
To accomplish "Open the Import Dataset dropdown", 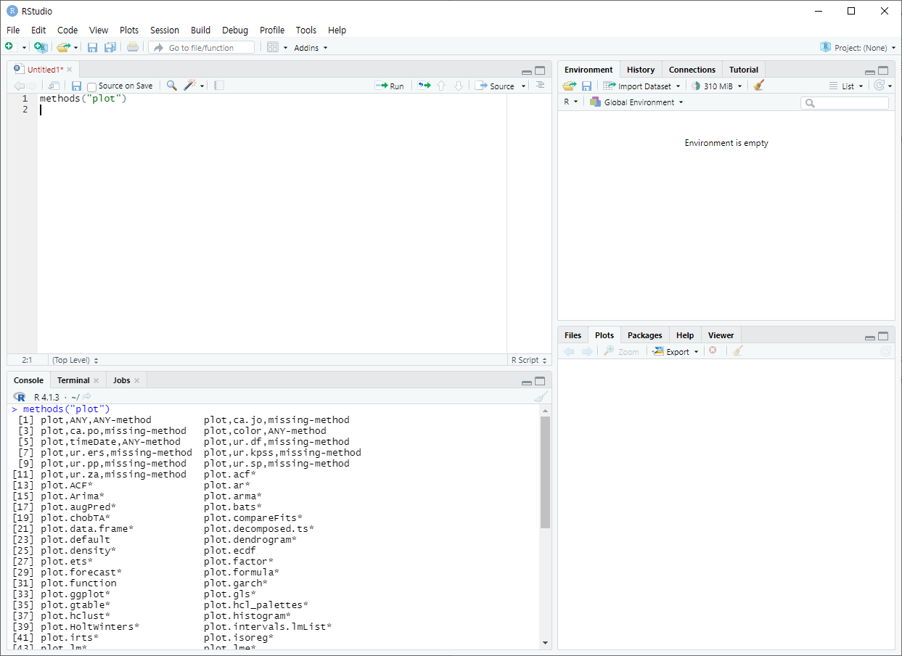I will [641, 86].
